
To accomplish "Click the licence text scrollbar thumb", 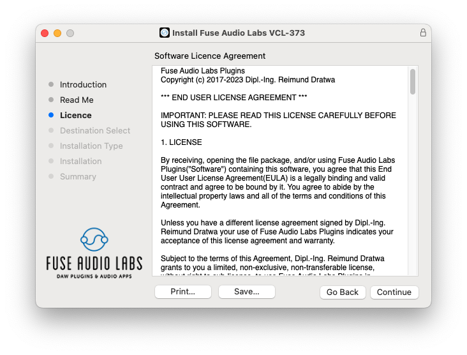I will (x=413, y=82).
